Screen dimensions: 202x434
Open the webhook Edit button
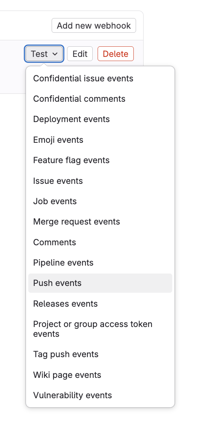[x=80, y=54]
